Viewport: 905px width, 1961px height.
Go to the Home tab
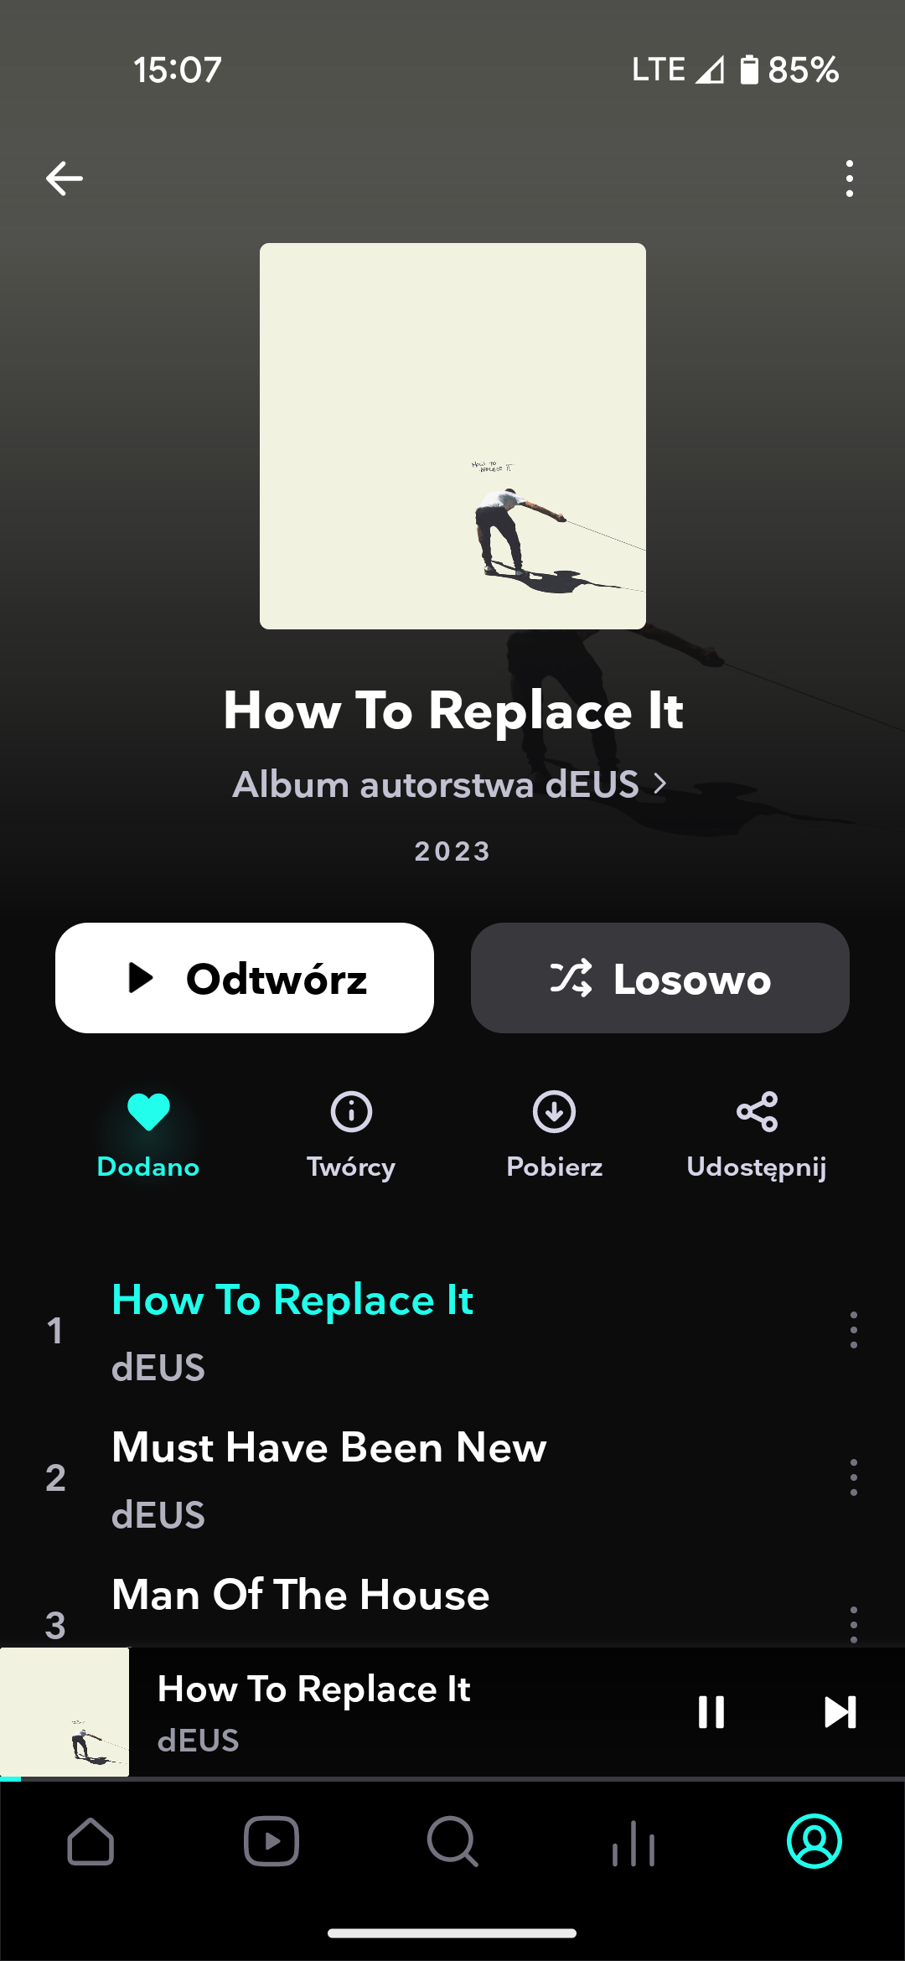coord(90,1841)
